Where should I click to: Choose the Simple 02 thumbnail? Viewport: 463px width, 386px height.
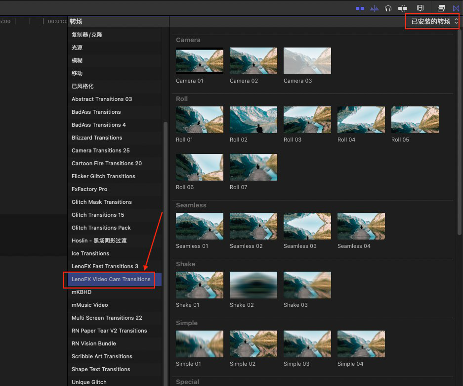coord(253,344)
